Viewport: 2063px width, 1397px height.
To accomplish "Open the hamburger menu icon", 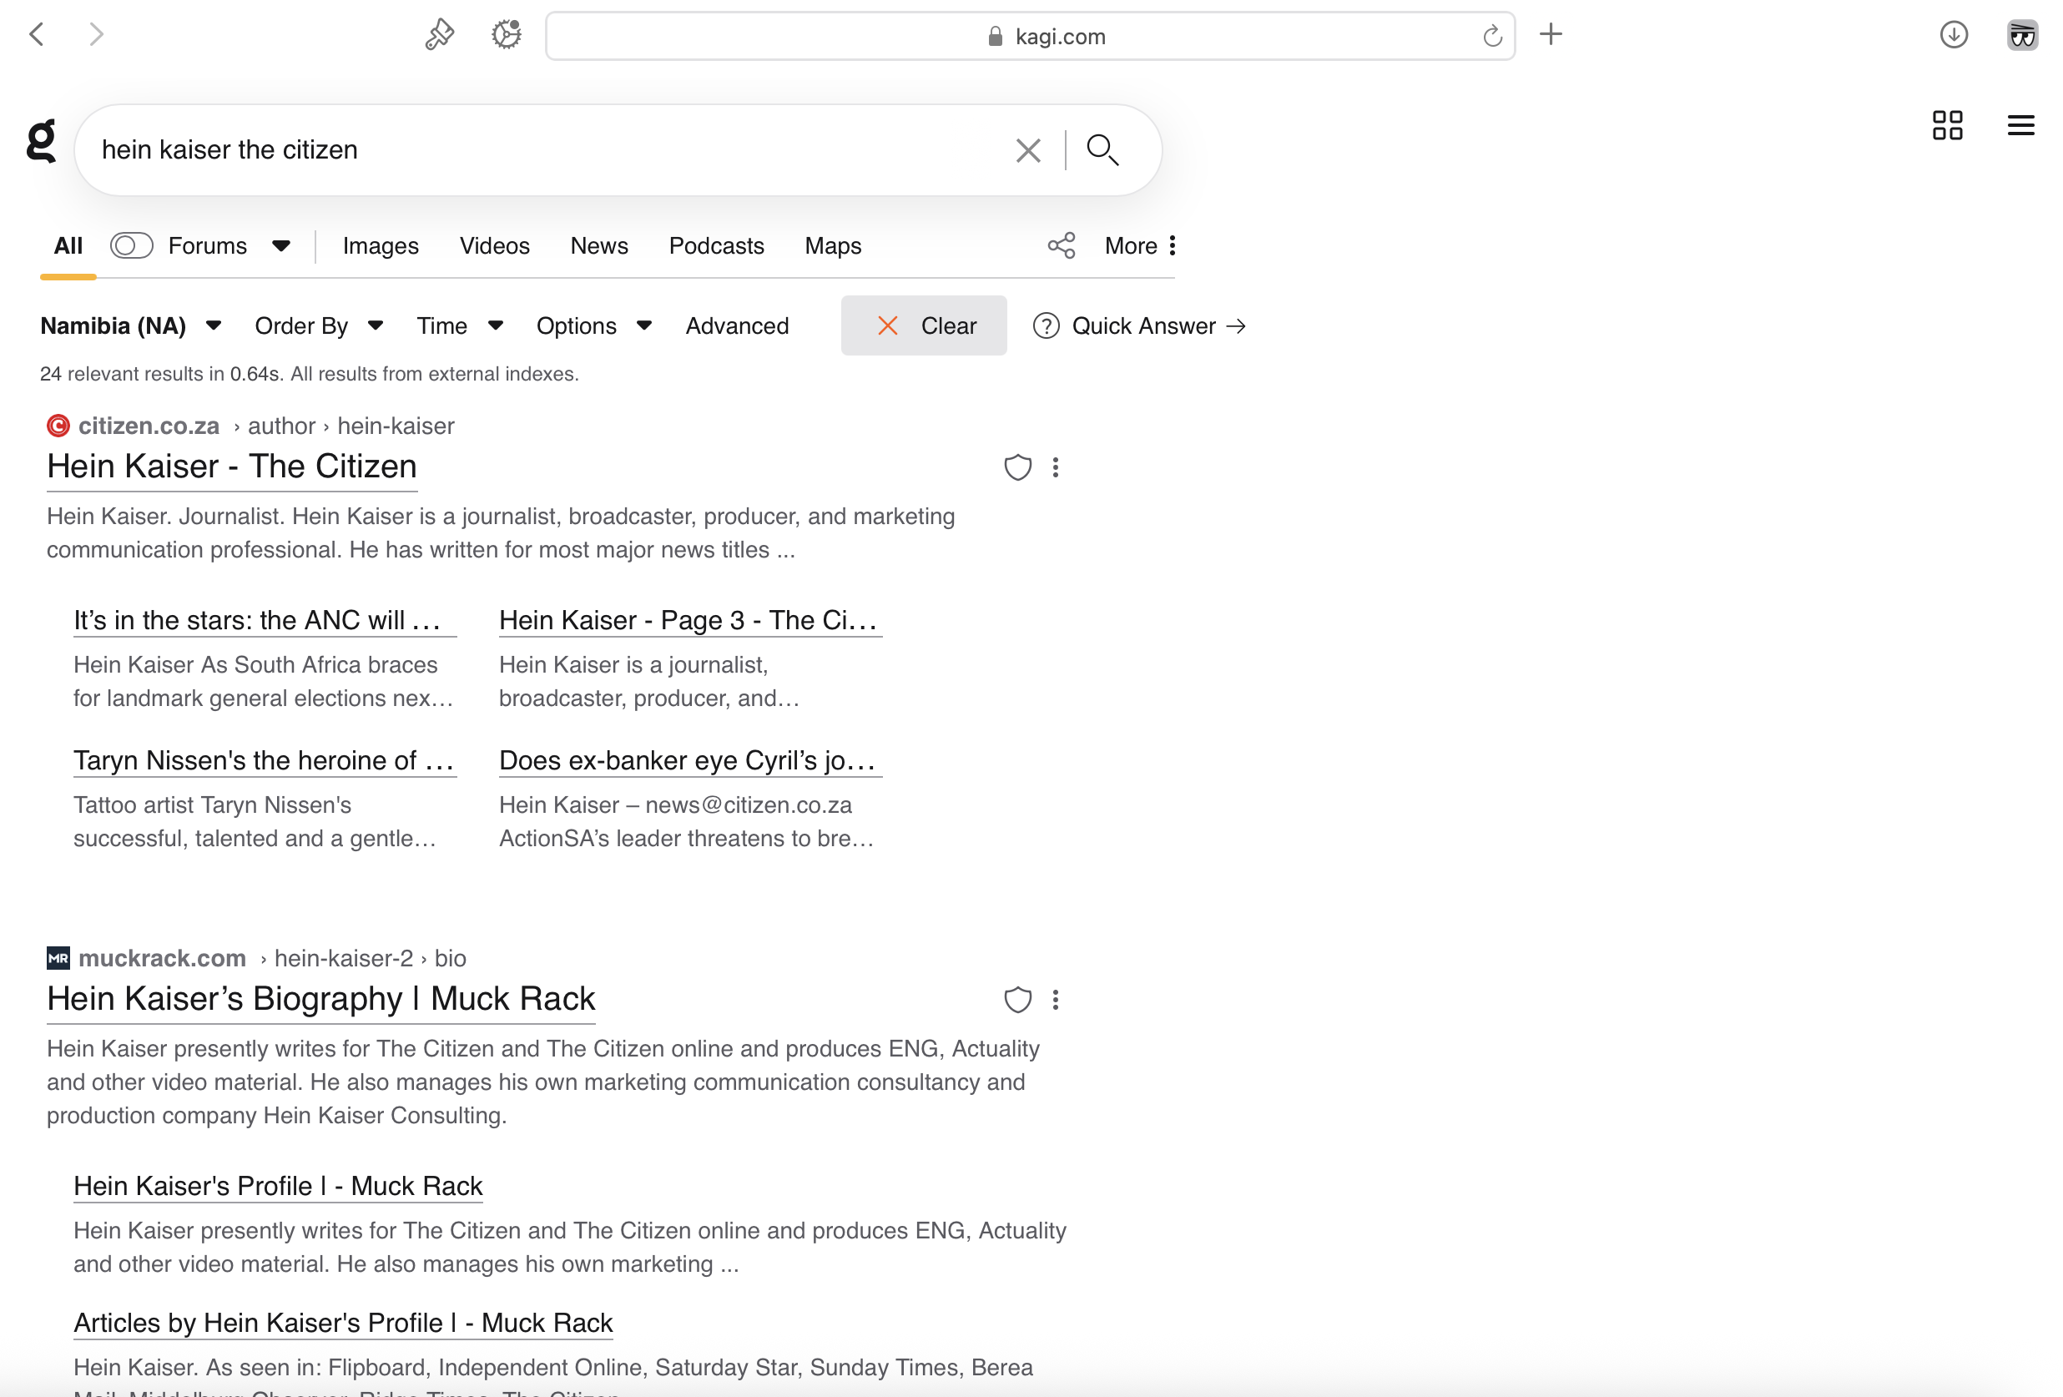I will [x=2020, y=125].
